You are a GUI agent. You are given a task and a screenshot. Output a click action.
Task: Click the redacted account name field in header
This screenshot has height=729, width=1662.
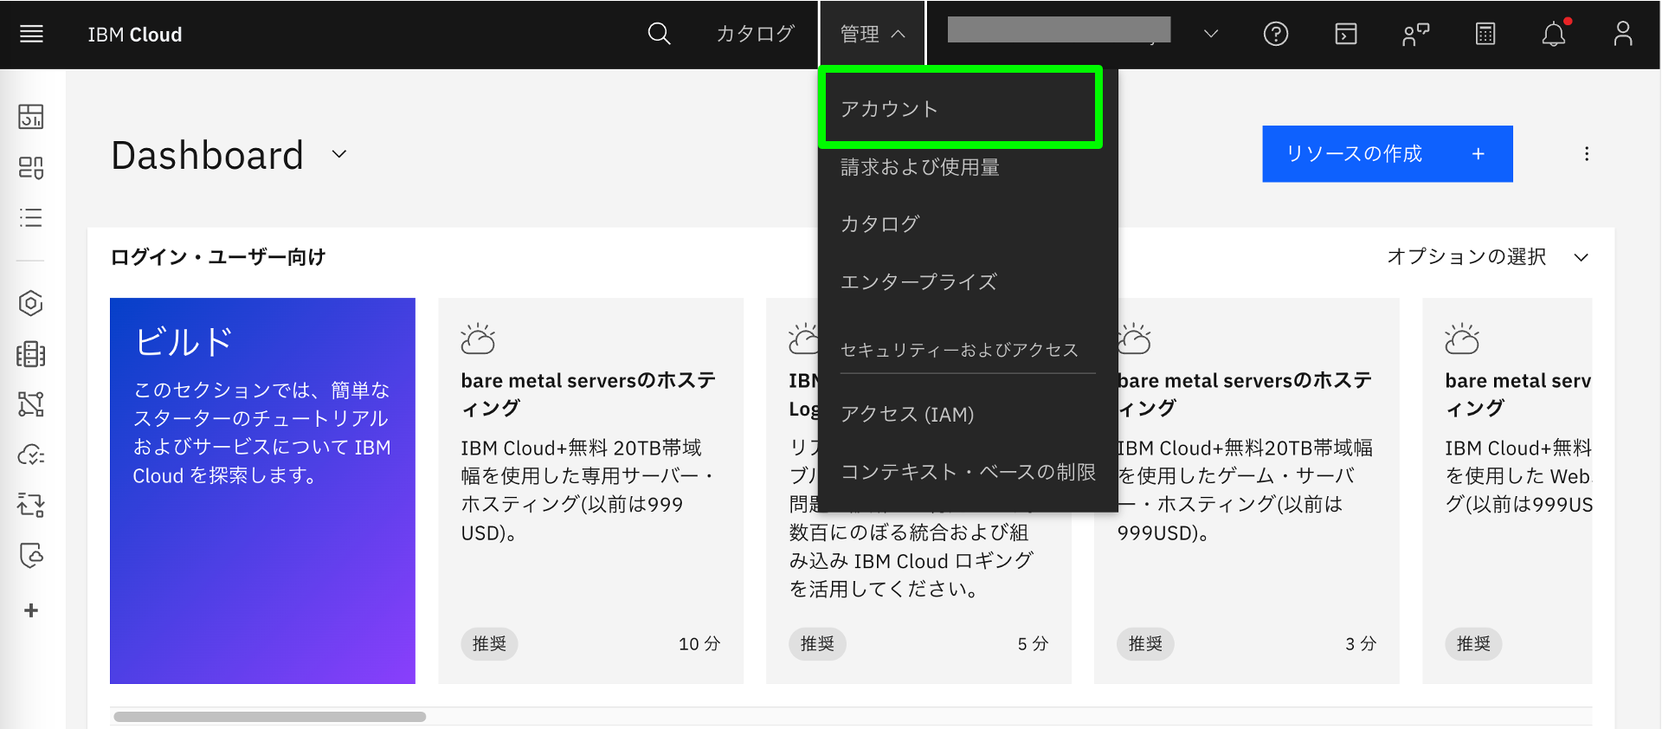point(1059,30)
